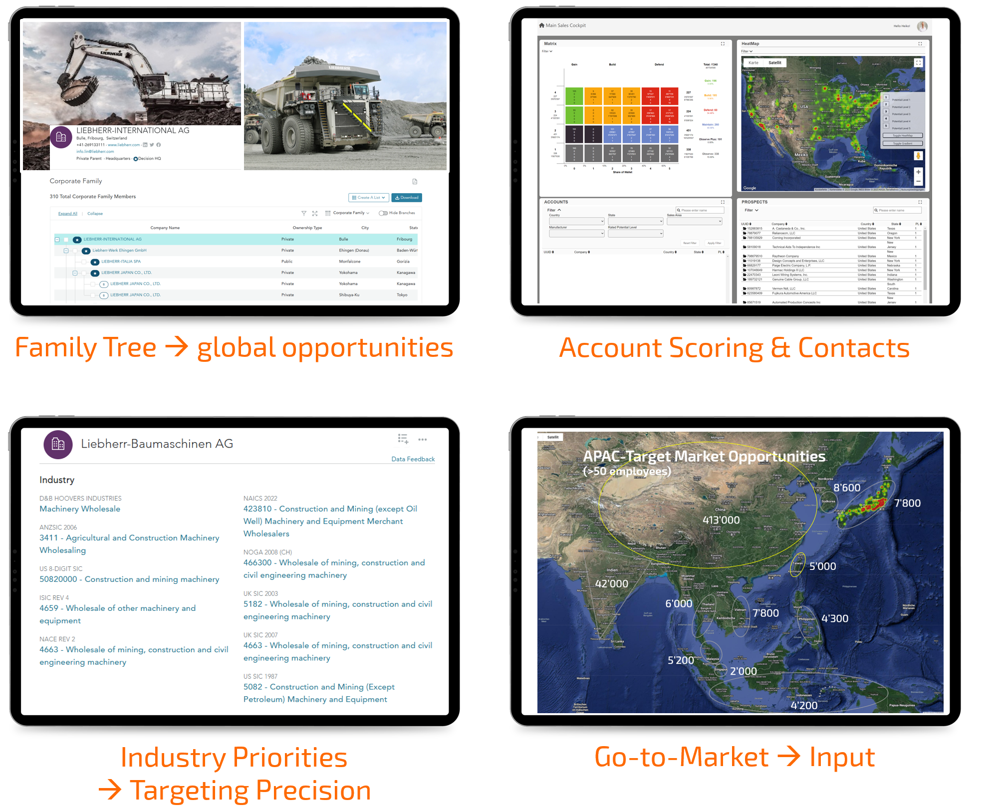The width and height of the screenshot is (996, 809).
Task: Click the Twitter icon in the company header
Action: coord(152,145)
